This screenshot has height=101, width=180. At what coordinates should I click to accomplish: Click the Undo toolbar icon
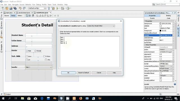[20, 8]
